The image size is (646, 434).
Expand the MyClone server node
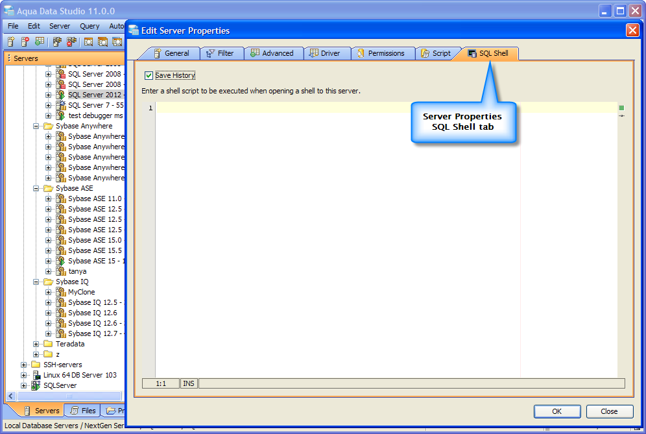[49, 292]
